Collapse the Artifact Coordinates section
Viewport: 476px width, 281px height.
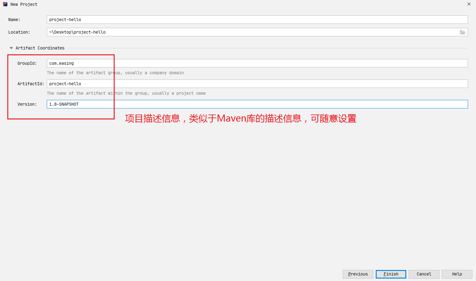pyautogui.click(x=11, y=48)
